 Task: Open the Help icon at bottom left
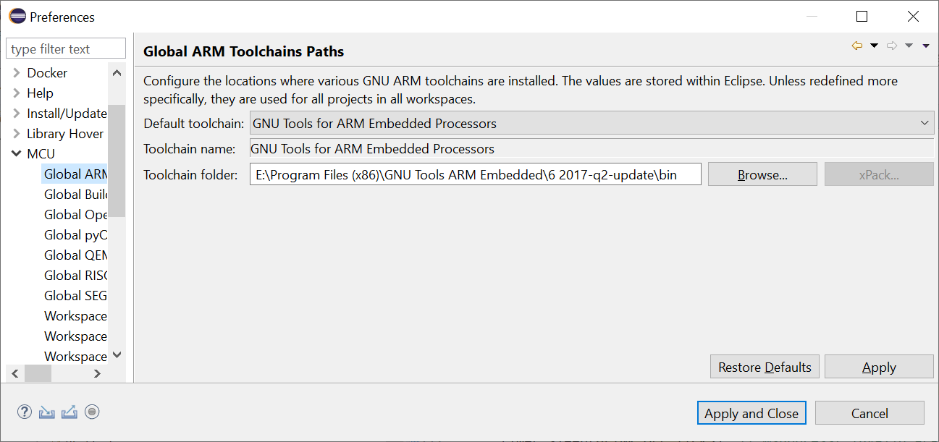[25, 412]
